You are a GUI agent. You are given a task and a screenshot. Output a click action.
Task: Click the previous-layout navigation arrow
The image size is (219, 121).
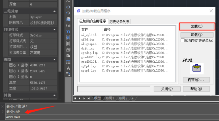pyautogui.click(x=80, y=98)
